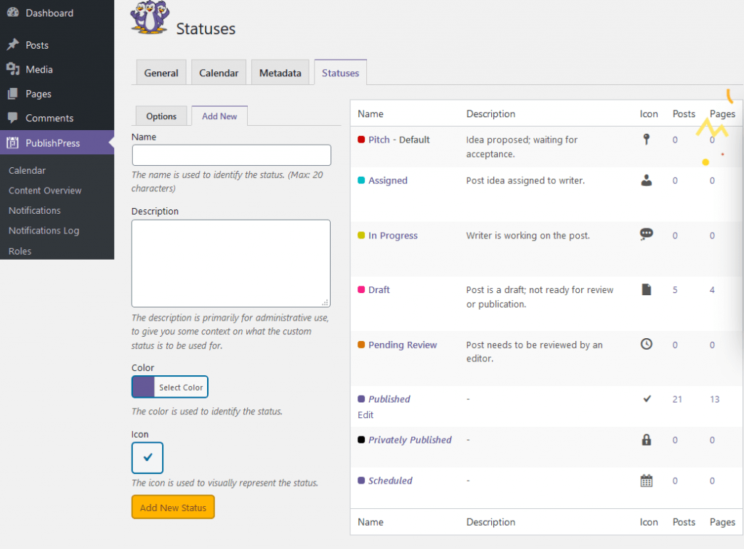Click Edit link under Published status
The width and height of the screenshot is (744, 549).
click(365, 415)
